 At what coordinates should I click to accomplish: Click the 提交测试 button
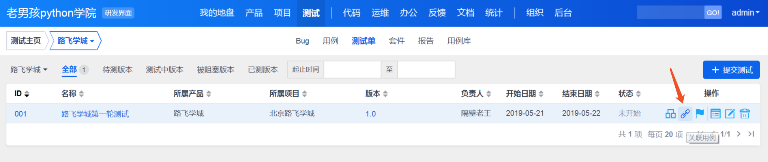(731, 70)
